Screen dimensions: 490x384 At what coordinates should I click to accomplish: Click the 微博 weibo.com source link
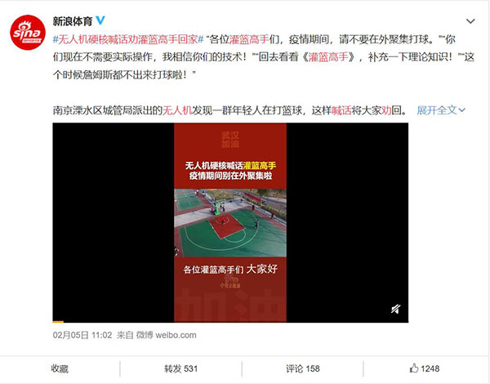point(167,335)
